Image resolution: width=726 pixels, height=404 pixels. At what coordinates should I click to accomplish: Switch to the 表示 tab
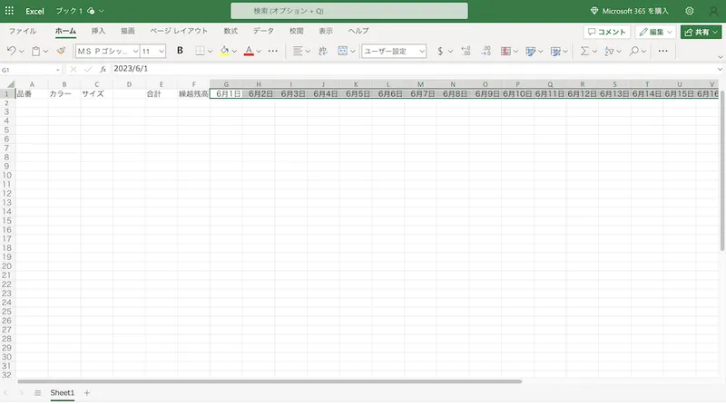point(326,31)
